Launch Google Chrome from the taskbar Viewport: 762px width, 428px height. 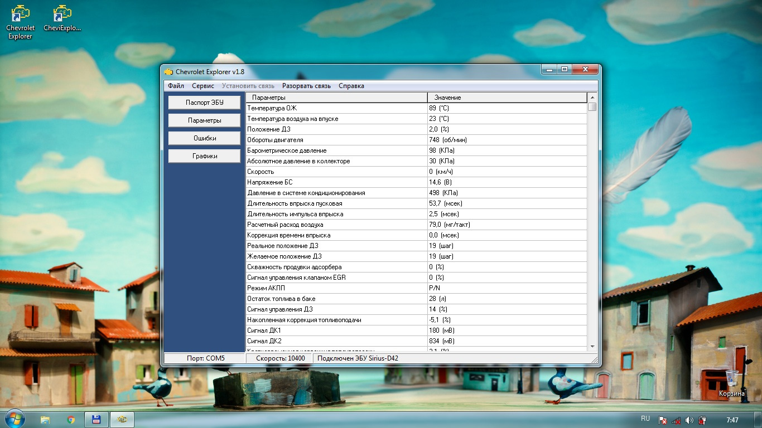(x=71, y=420)
